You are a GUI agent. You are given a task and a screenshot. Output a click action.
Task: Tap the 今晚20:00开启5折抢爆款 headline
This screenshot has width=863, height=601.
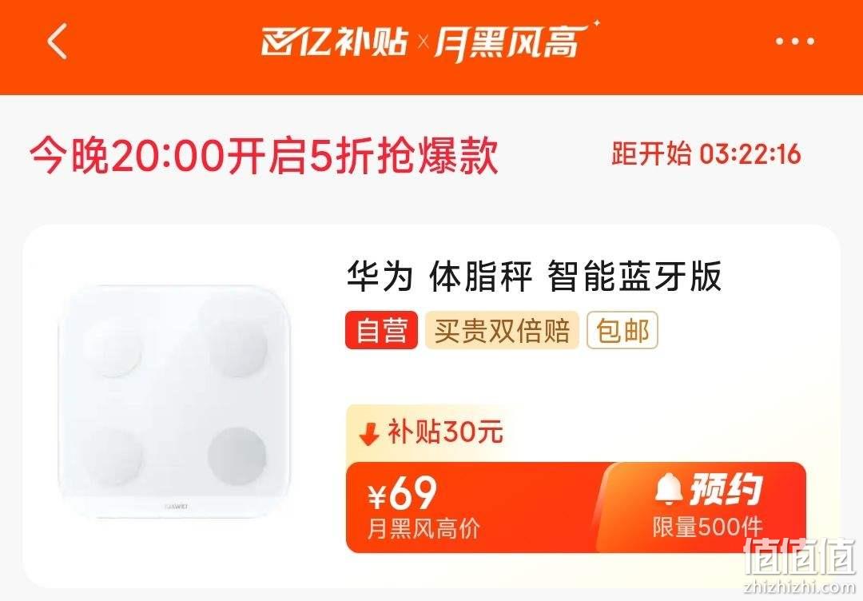[x=264, y=156]
